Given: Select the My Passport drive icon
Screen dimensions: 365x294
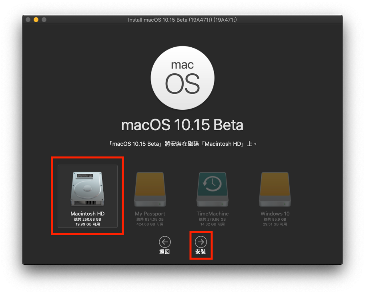Looking at the screenshot, I should pyautogui.click(x=150, y=189).
